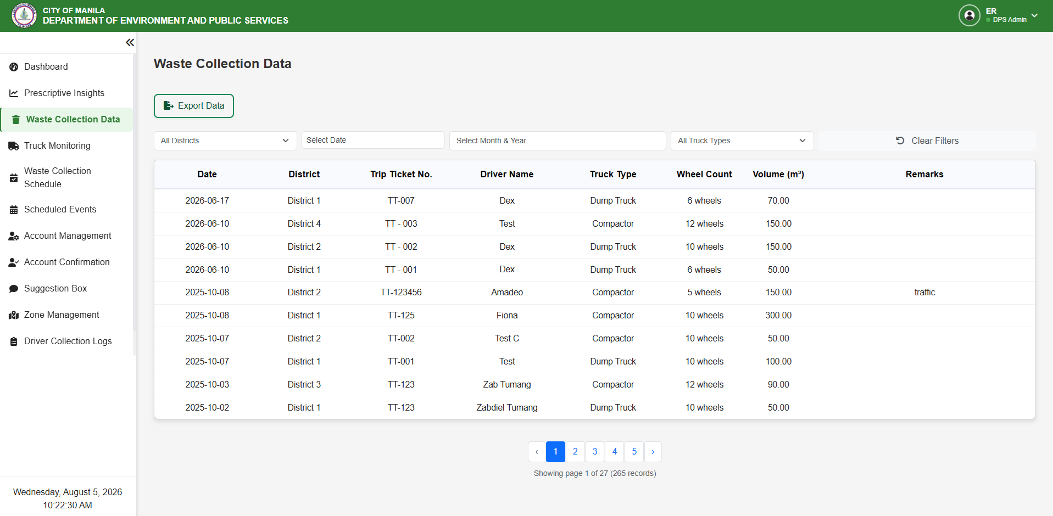Click the Date column header

(x=207, y=175)
